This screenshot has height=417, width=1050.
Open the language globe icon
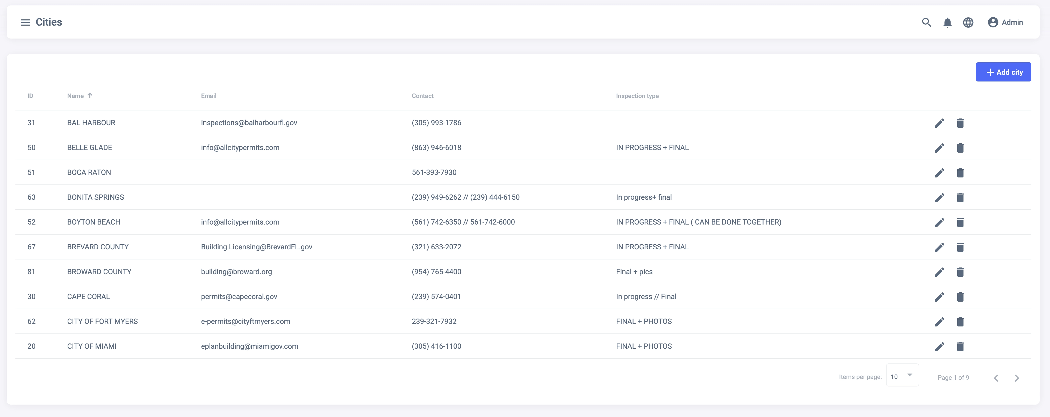tap(968, 23)
